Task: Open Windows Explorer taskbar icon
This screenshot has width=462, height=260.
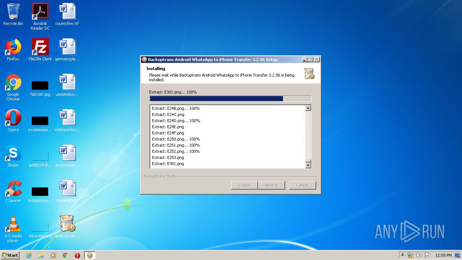Action: (x=41, y=255)
